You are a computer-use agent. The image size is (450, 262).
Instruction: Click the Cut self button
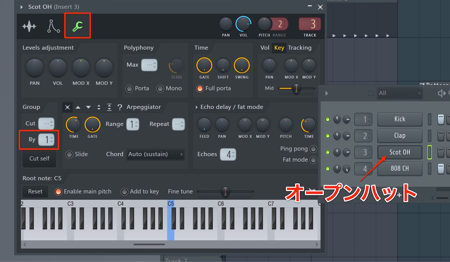tap(39, 159)
